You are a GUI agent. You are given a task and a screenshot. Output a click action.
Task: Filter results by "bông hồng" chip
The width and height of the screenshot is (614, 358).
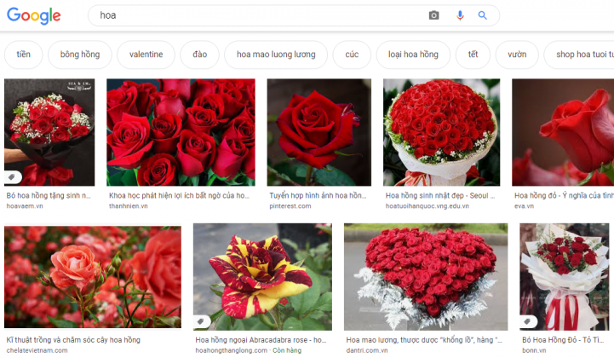tap(80, 55)
